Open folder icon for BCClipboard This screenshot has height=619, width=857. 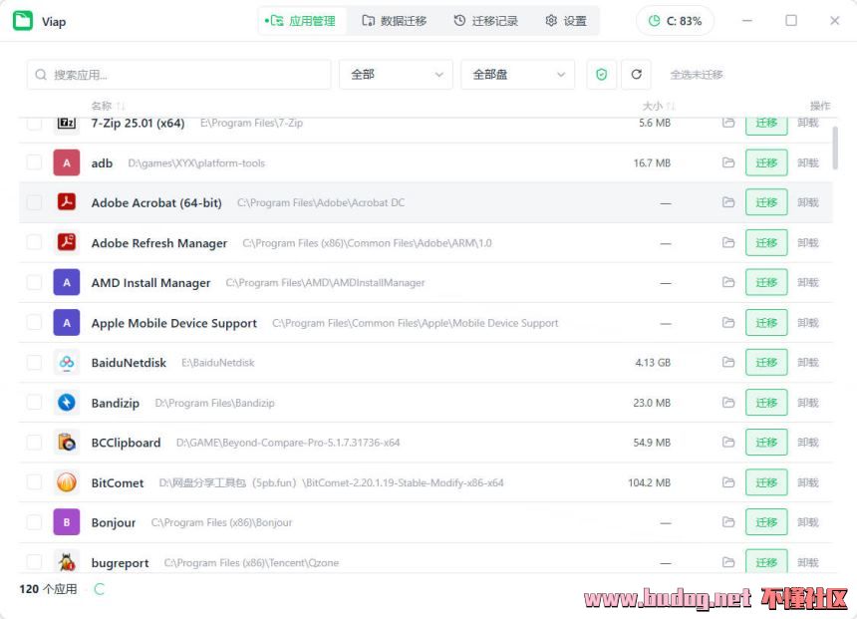(x=728, y=442)
